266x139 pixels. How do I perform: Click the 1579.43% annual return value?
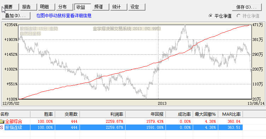coord(155,121)
